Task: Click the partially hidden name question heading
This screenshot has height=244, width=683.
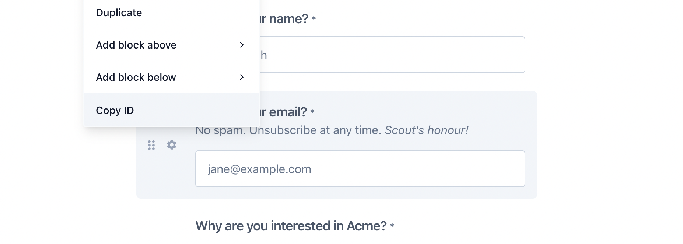Action: (x=284, y=19)
